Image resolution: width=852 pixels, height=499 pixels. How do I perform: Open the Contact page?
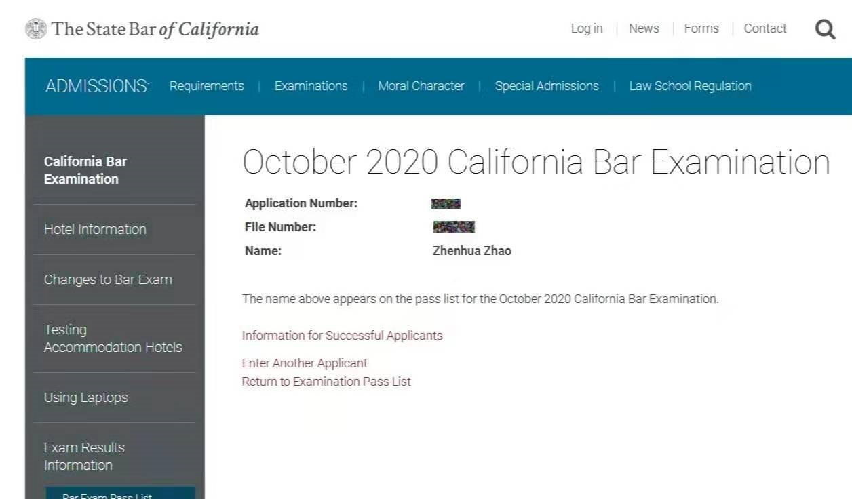coord(764,28)
